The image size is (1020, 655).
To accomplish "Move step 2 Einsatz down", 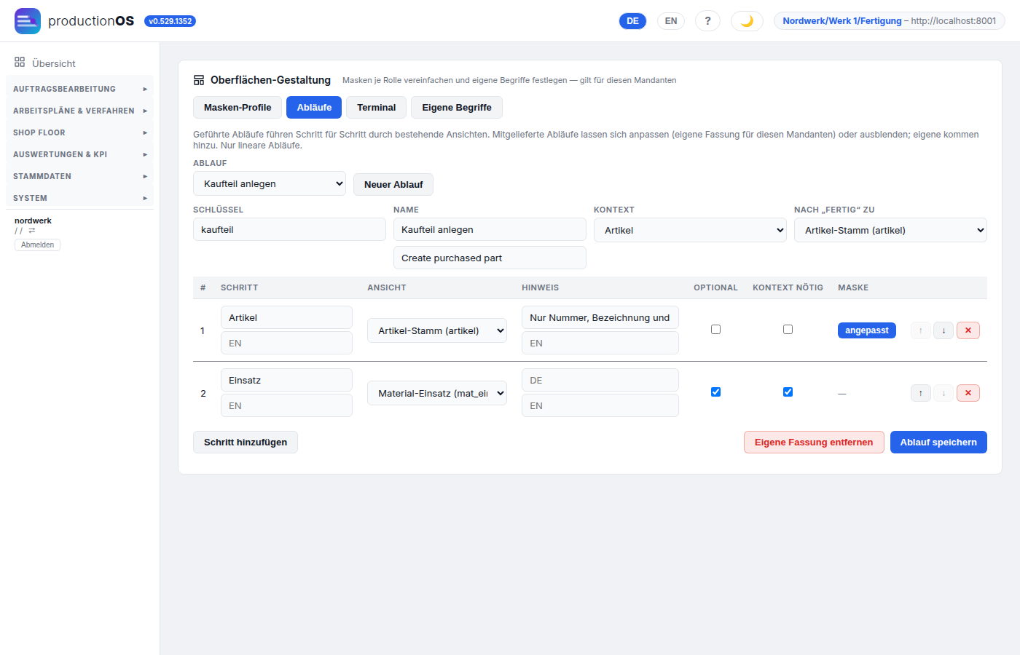I will 943,393.
